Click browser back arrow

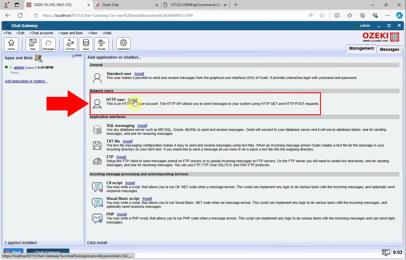[x=8, y=15]
